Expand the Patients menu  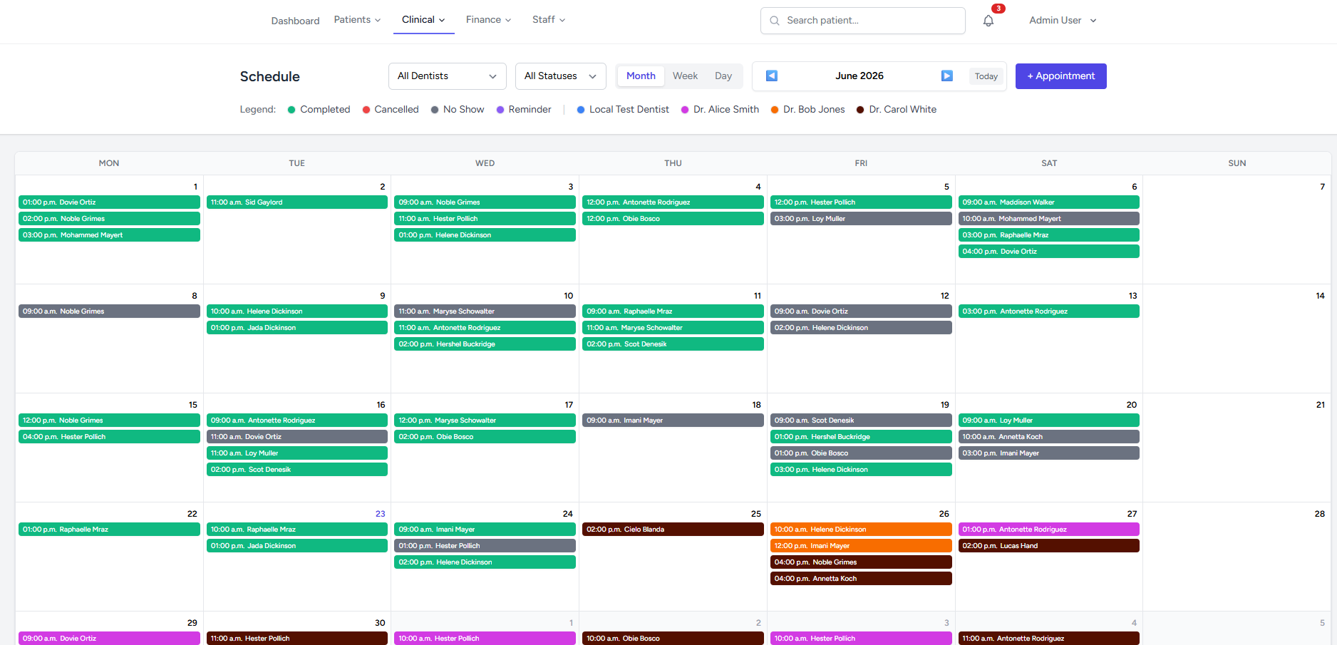(357, 20)
